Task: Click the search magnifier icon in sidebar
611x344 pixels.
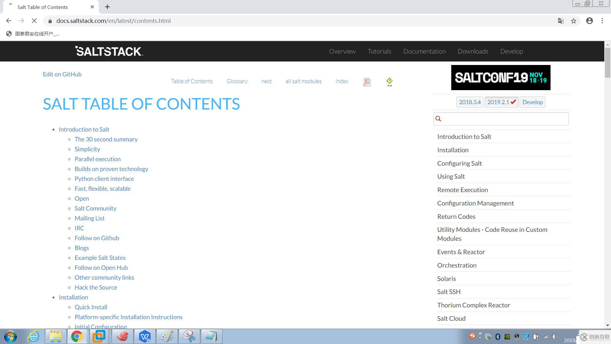Action: pyautogui.click(x=438, y=119)
